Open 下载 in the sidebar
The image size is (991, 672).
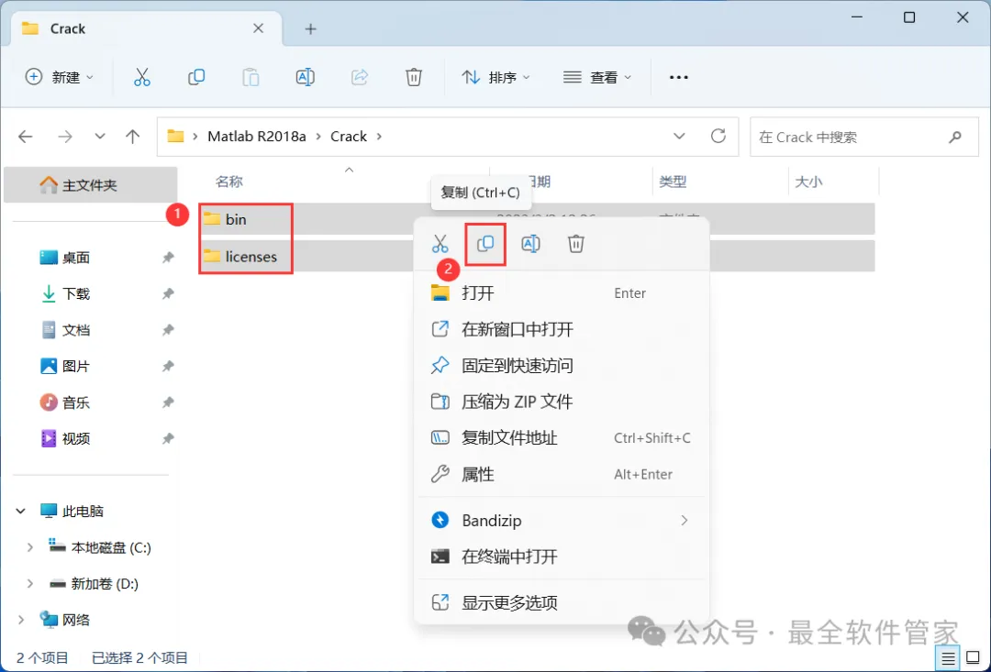76,293
